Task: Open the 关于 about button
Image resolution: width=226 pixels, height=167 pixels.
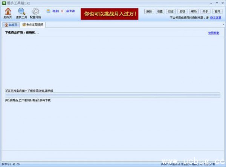Action: click(x=205, y=11)
